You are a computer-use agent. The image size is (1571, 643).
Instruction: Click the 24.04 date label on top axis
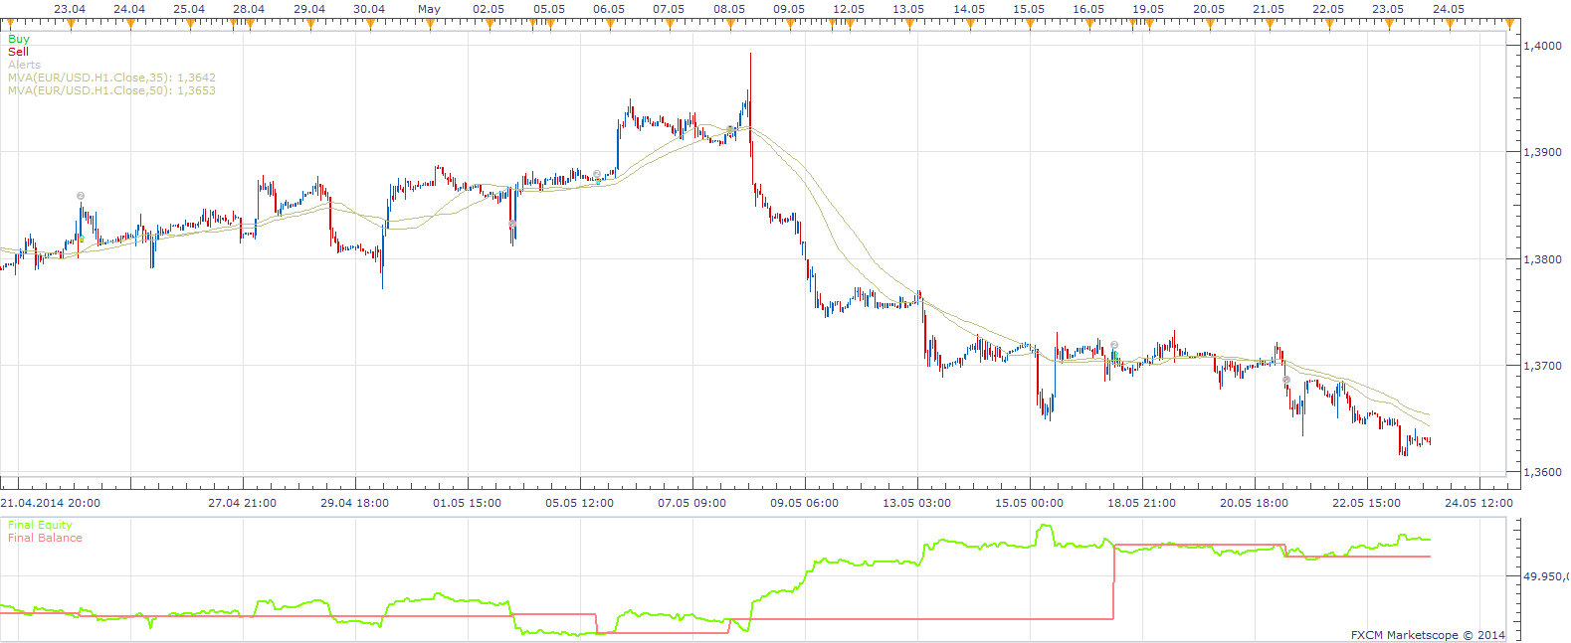coord(129,9)
